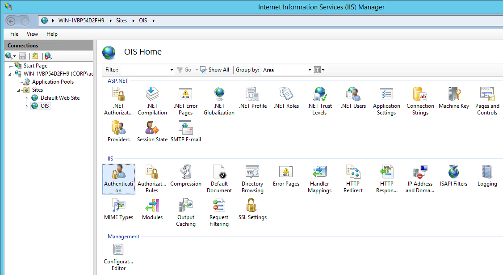Open SMTP E-mail settings

pyautogui.click(x=186, y=131)
